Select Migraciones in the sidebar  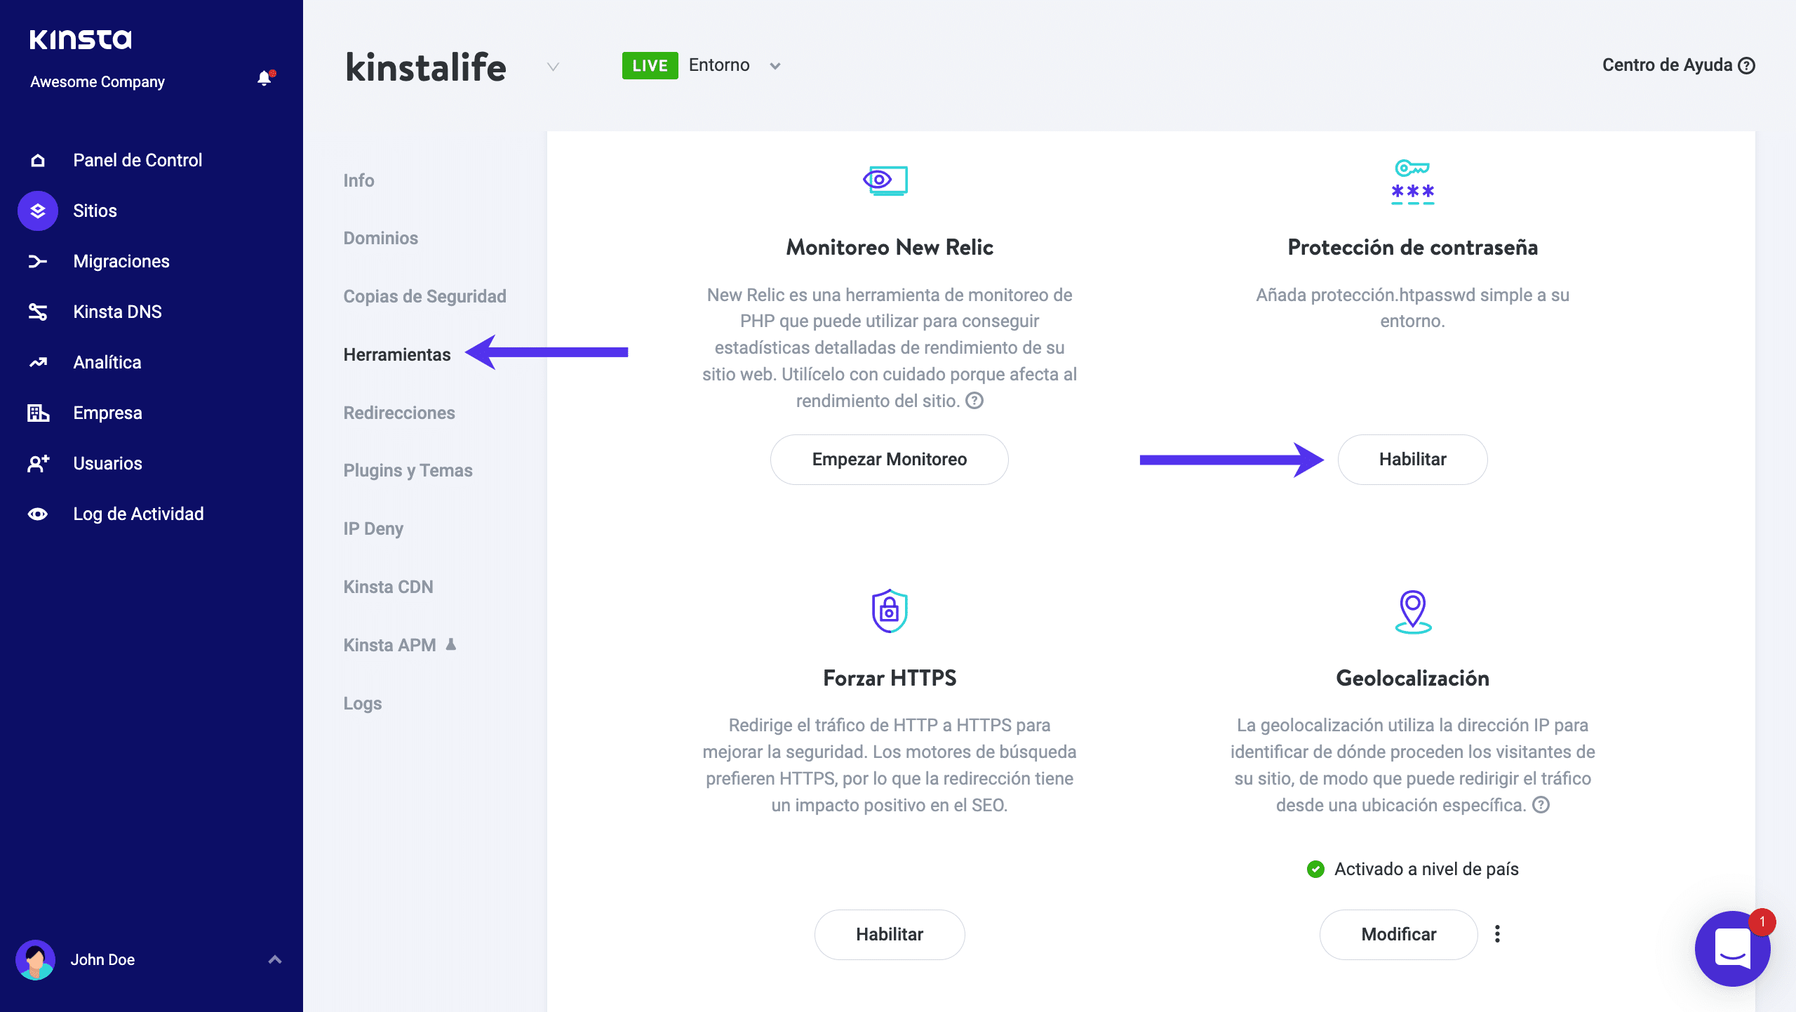(x=121, y=261)
